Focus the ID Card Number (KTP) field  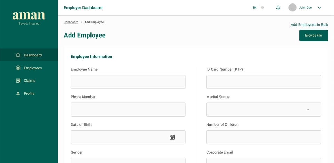pyautogui.click(x=264, y=82)
